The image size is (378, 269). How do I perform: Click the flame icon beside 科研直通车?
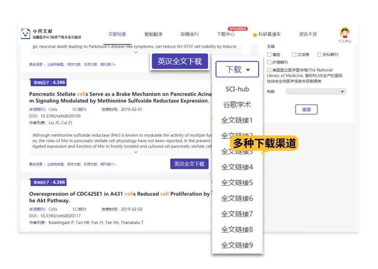[255, 35]
